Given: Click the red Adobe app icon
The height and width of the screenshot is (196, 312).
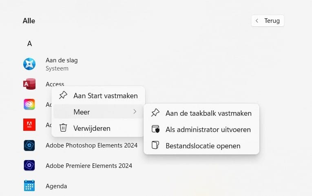Looking at the screenshot, I should pyautogui.click(x=29, y=125).
